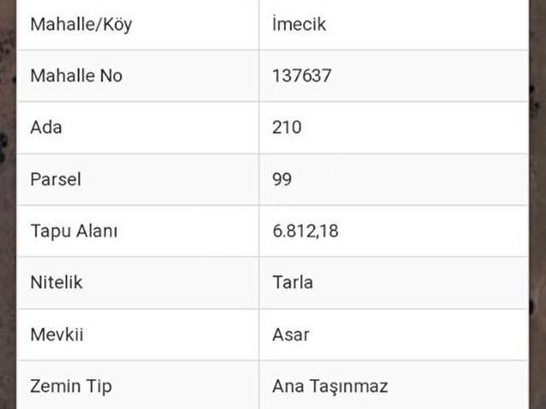Screen dimensions: 546x409
Task: Select the Ana Taşınmaz value
Action: 329,386
